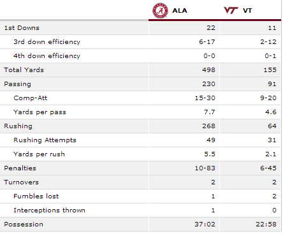This screenshot has width=283, height=236.
Task: Select the Passing row label
Action: click(x=17, y=84)
